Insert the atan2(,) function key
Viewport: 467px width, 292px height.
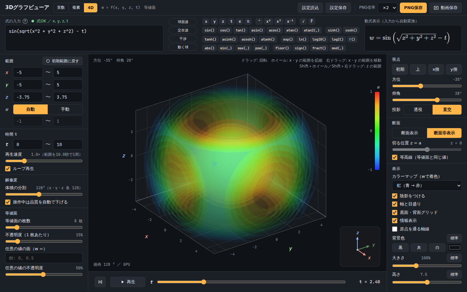point(312,30)
